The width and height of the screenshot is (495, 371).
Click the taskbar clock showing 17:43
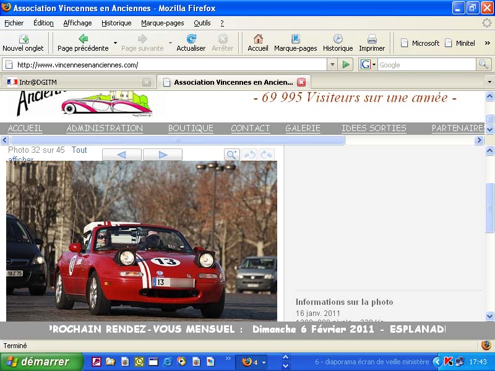[x=478, y=362]
